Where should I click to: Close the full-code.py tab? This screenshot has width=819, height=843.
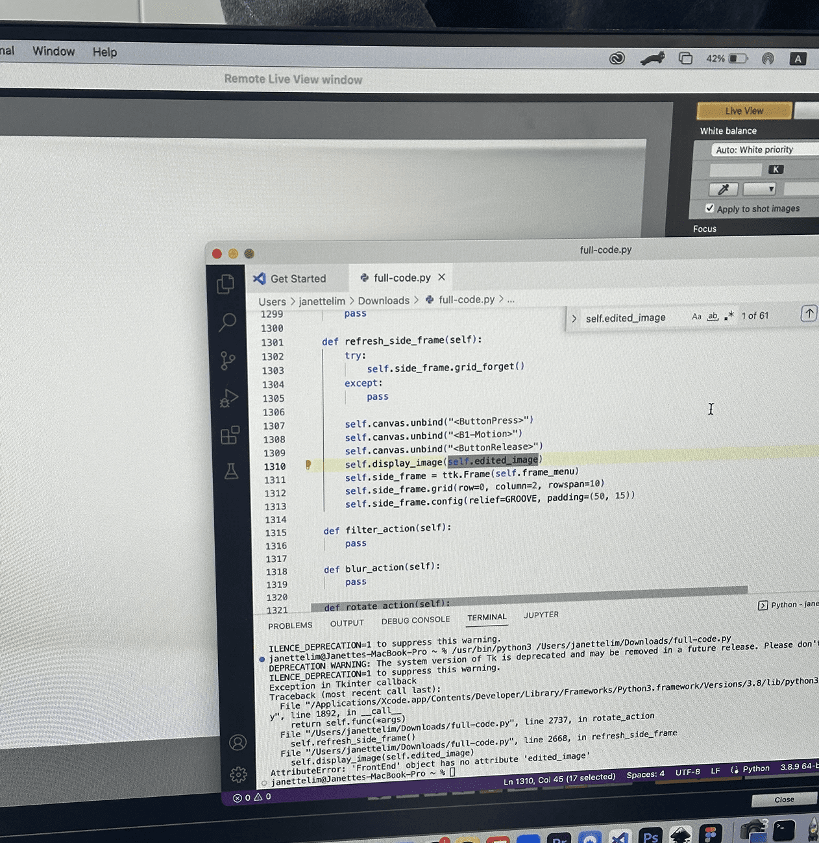click(442, 277)
